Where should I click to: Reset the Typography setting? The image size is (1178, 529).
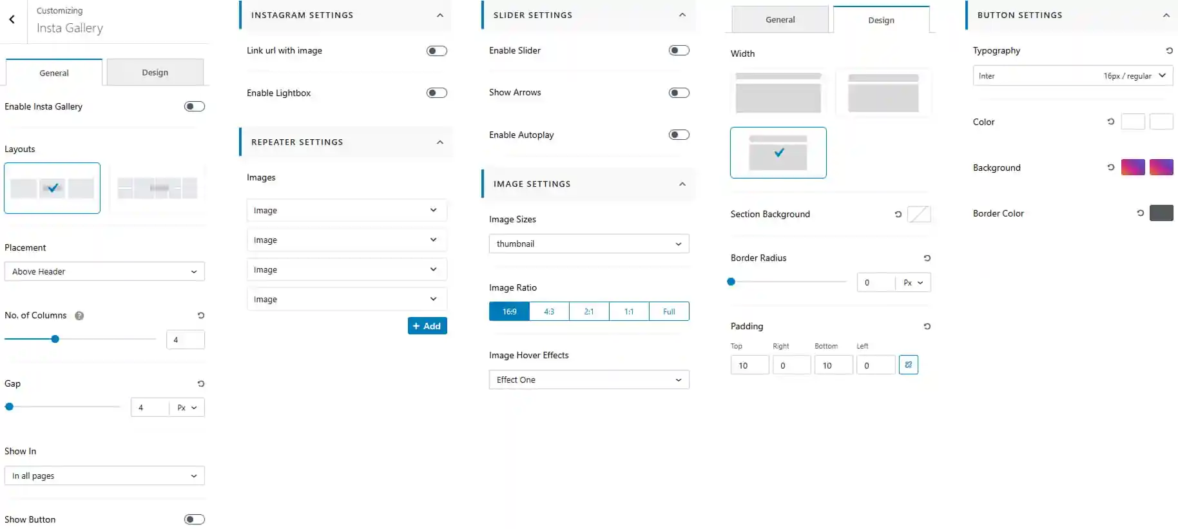(1169, 50)
